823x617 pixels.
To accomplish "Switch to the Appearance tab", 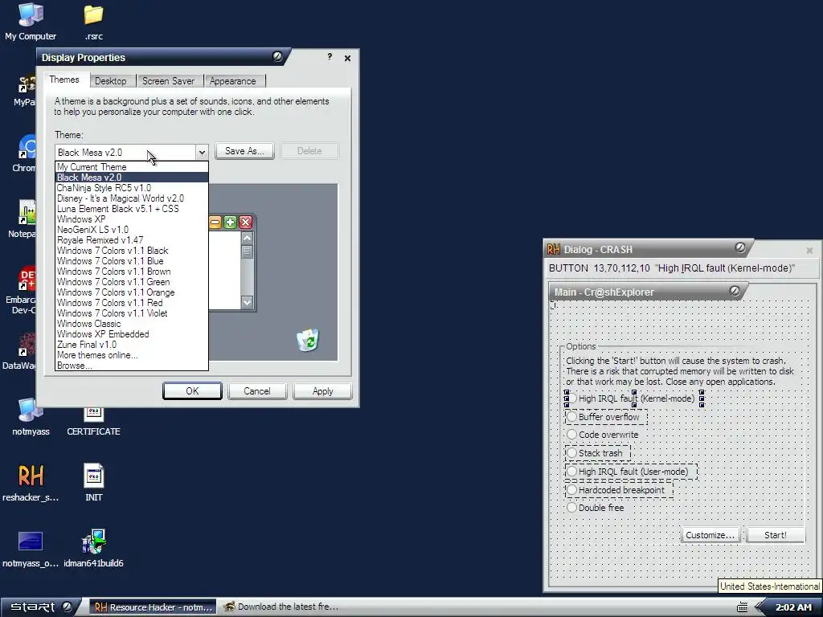I will 233,81.
